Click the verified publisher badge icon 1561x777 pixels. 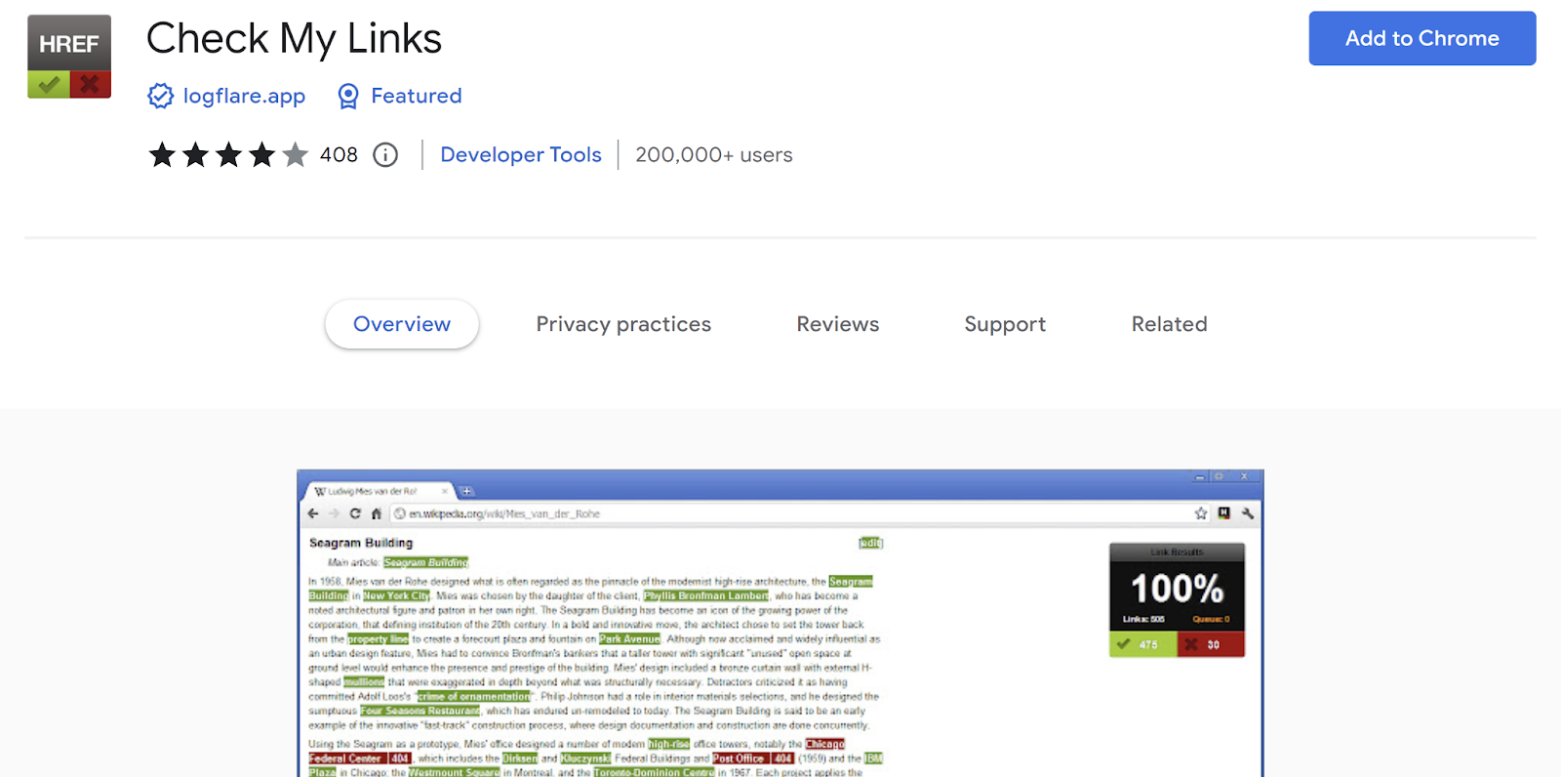click(x=160, y=96)
